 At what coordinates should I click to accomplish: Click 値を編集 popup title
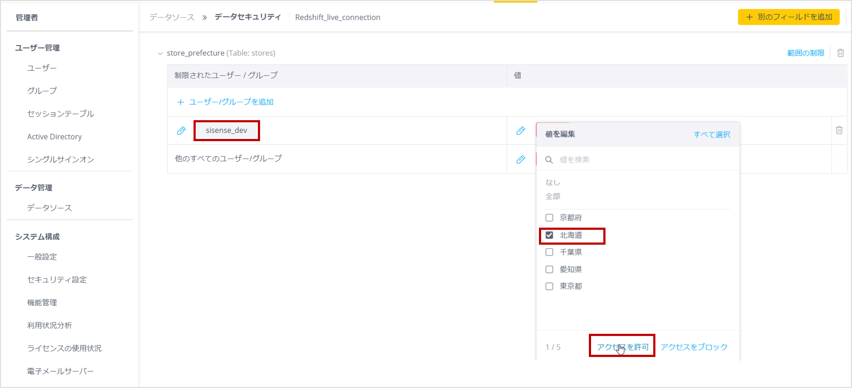click(x=560, y=134)
